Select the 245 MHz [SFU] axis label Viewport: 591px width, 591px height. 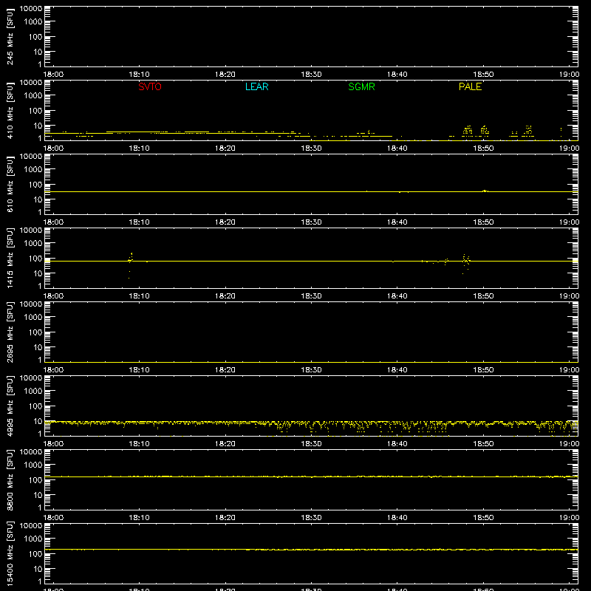tap(10, 36)
